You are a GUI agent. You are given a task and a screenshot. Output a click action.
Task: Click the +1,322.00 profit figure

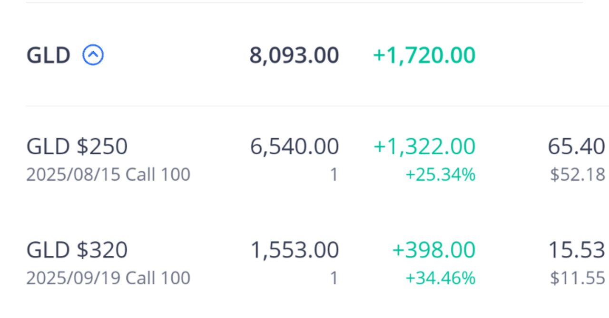click(424, 147)
